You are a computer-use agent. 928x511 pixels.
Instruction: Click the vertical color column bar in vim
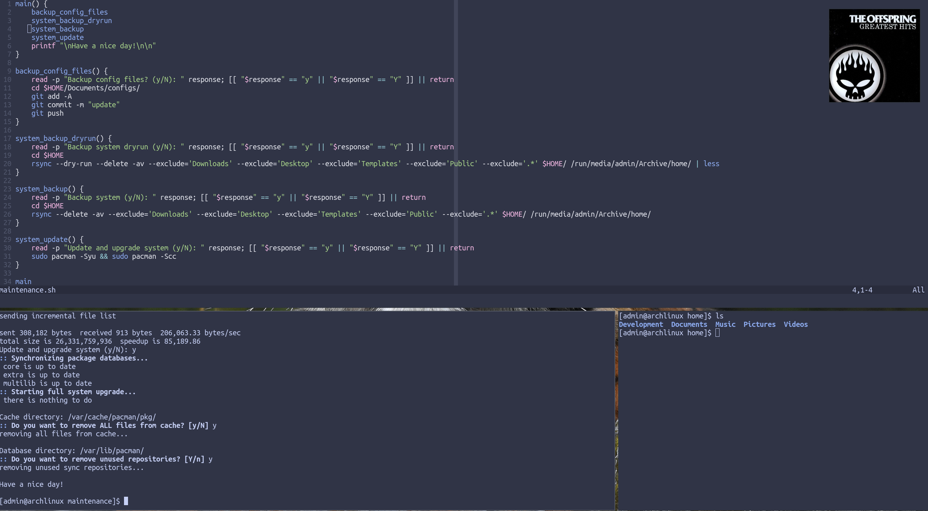pos(456,143)
